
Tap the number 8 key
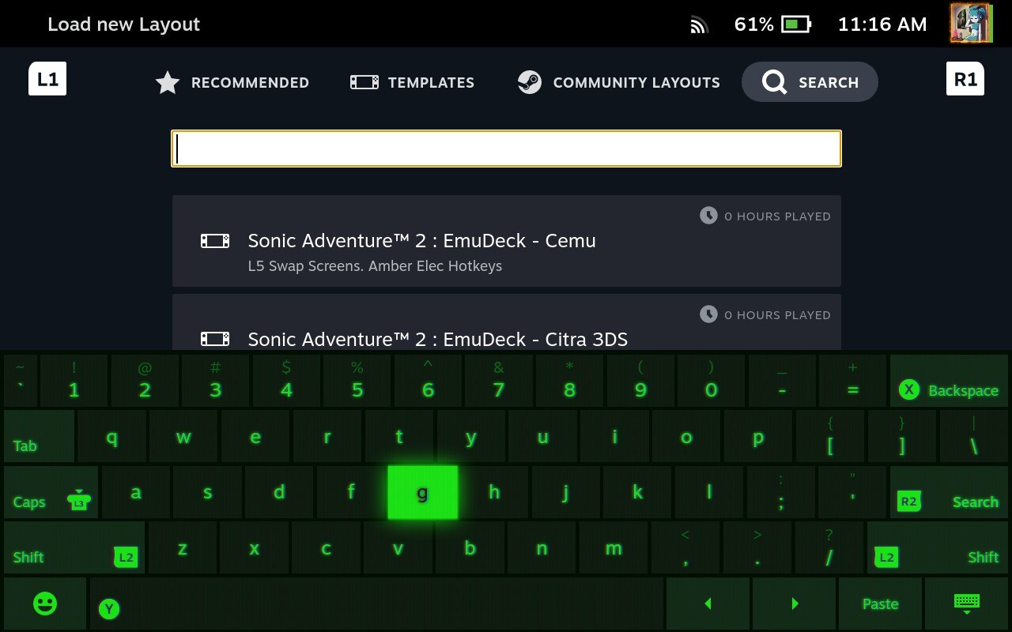(569, 381)
